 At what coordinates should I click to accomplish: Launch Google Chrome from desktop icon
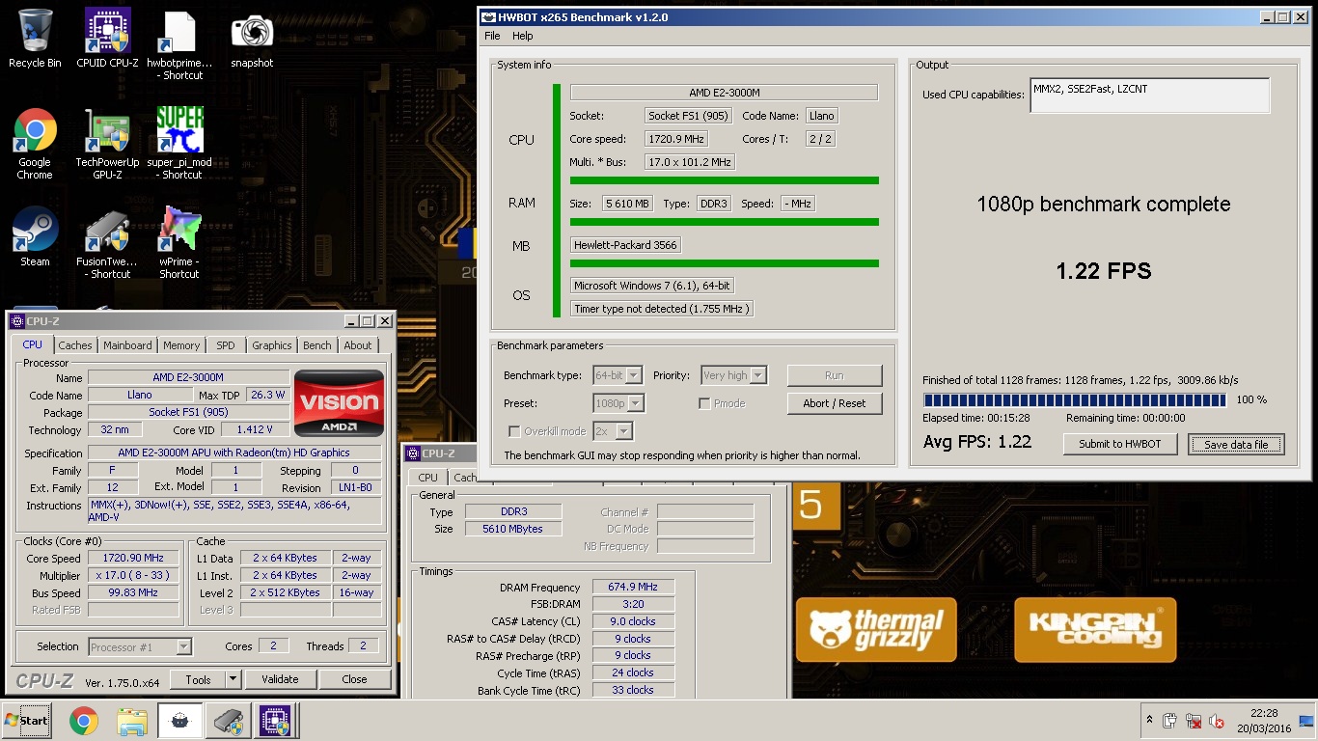click(35, 143)
